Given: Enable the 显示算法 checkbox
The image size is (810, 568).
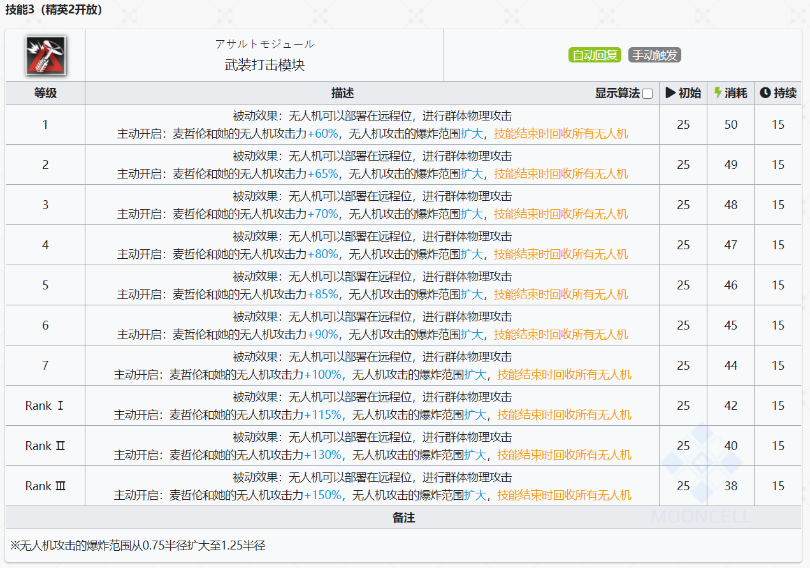Looking at the screenshot, I should [647, 94].
